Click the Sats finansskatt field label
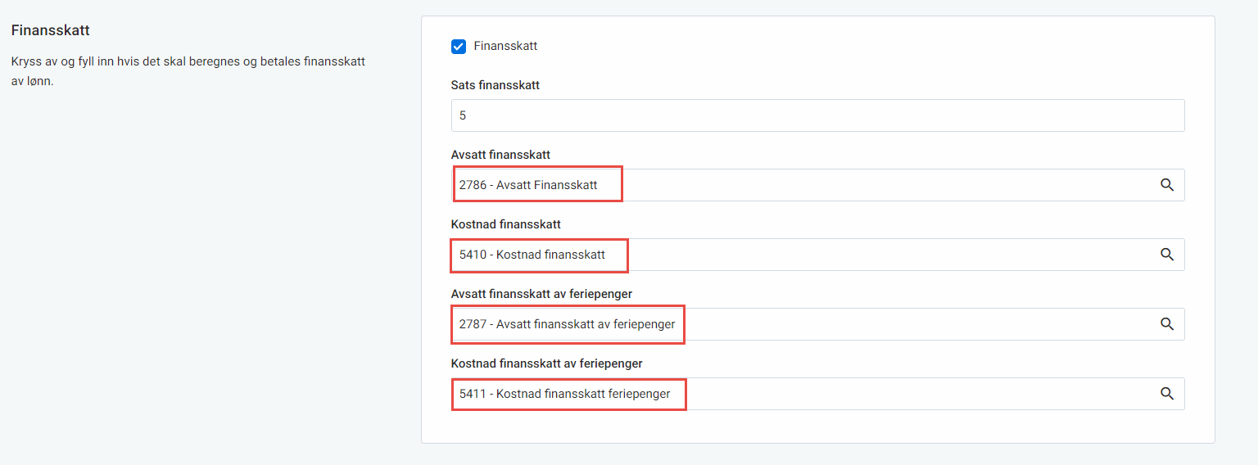The height and width of the screenshot is (465, 1258). (495, 85)
